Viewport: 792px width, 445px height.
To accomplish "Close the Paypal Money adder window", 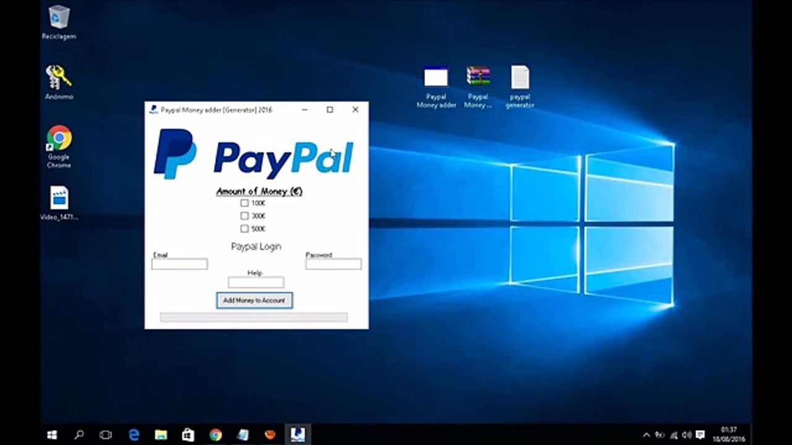I will click(355, 109).
